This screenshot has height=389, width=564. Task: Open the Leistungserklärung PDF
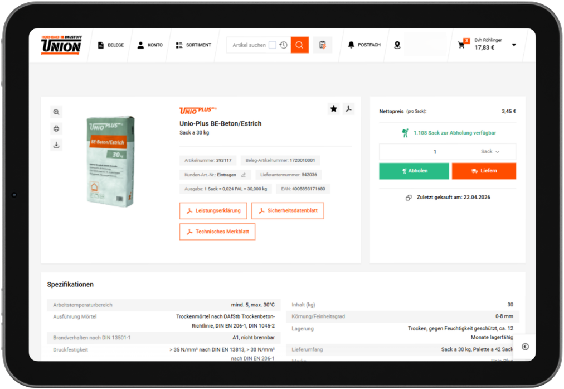[213, 211]
